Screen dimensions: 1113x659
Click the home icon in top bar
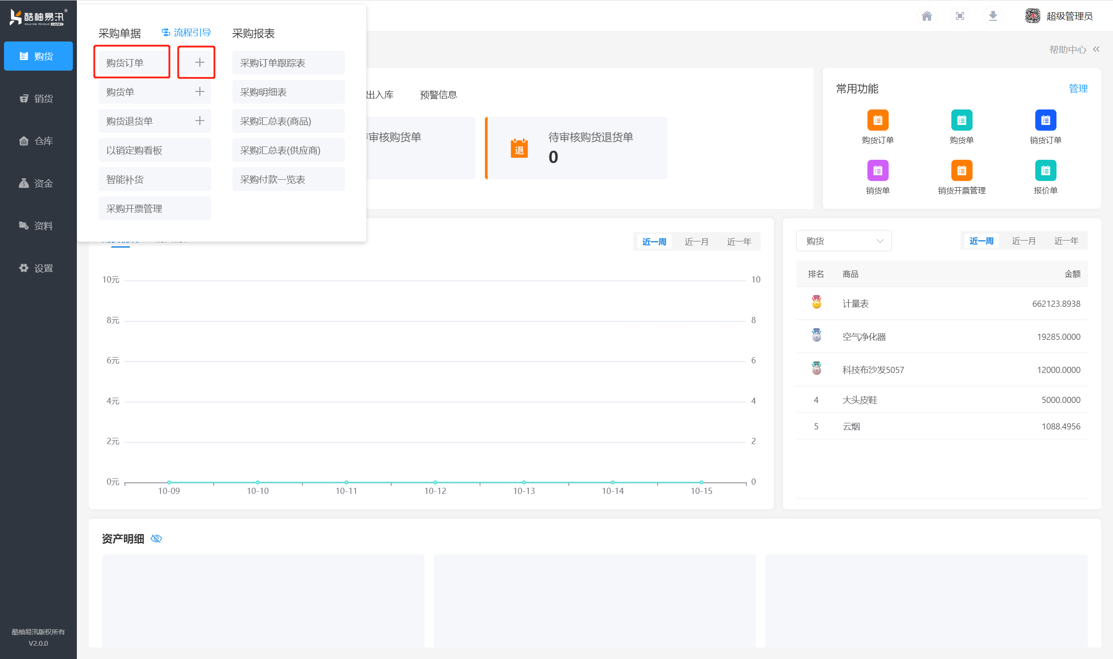(x=926, y=16)
